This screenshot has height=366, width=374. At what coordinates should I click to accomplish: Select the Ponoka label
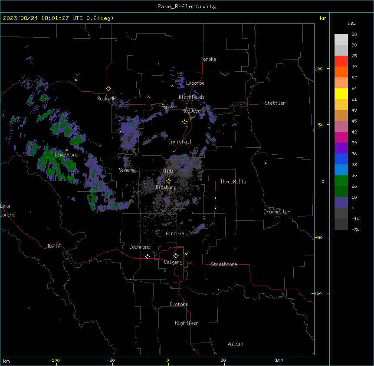(208, 59)
